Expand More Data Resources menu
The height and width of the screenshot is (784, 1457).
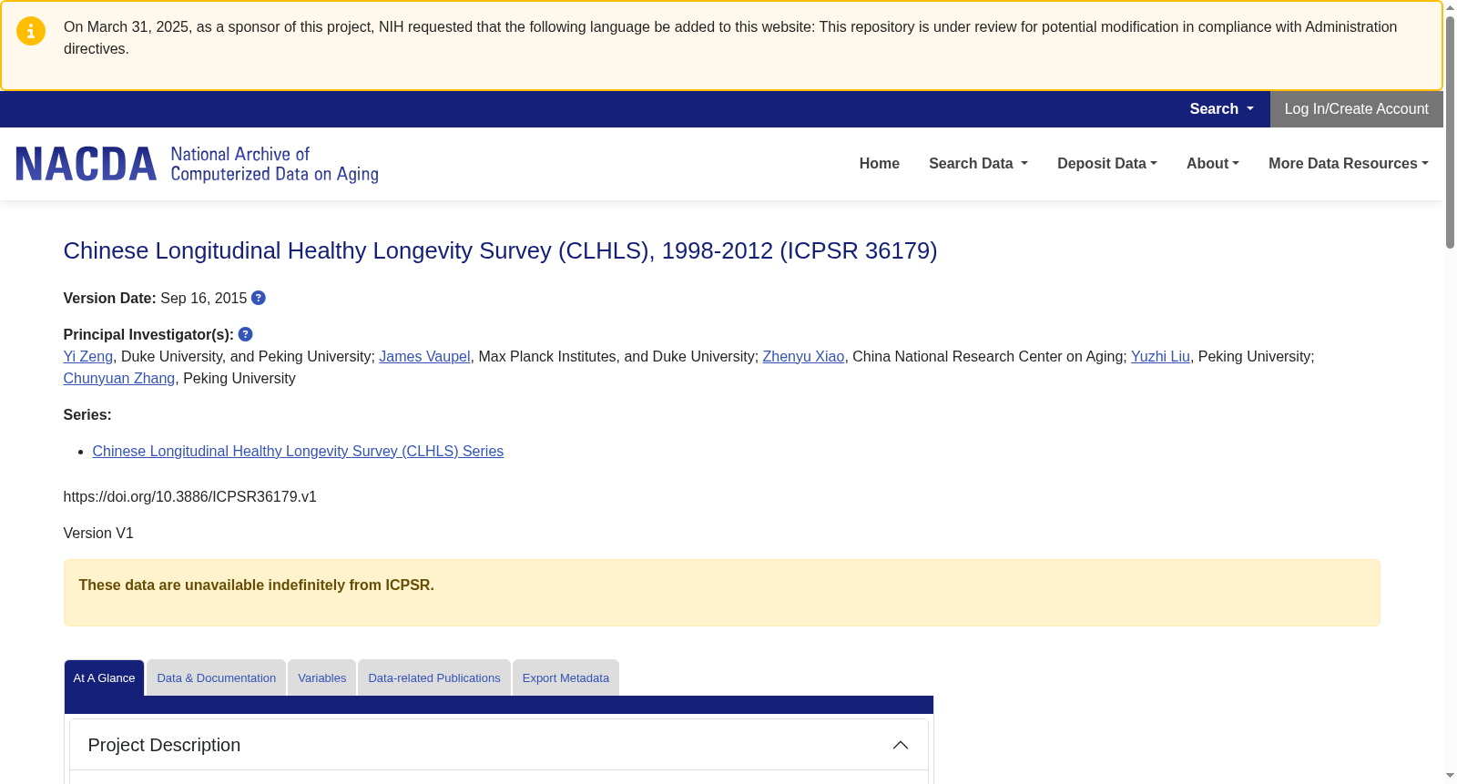pyautogui.click(x=1349, y=164)
